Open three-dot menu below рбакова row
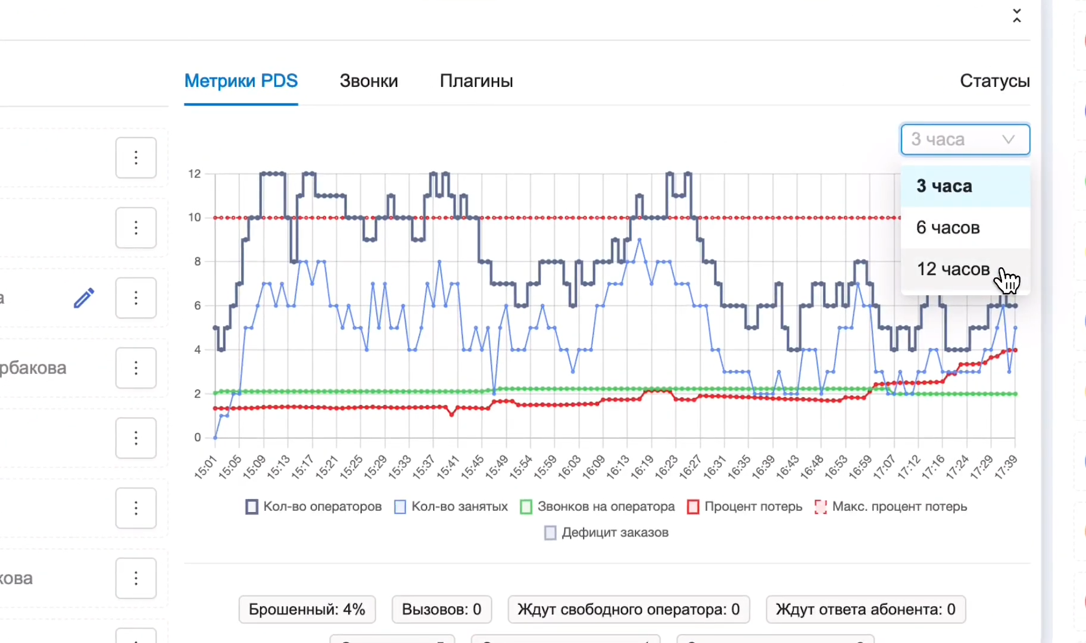This screenshot has height=643, width=1086. pyautogui.click(x=136, y=438)
